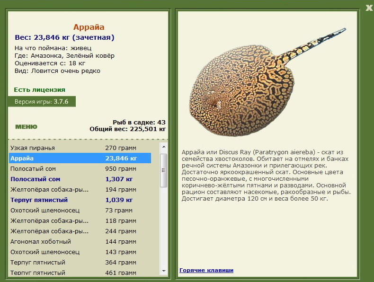
Task: Select Полосатый сом 950 грамм entry
Action: pyautogui.click(x=80, y=169)
